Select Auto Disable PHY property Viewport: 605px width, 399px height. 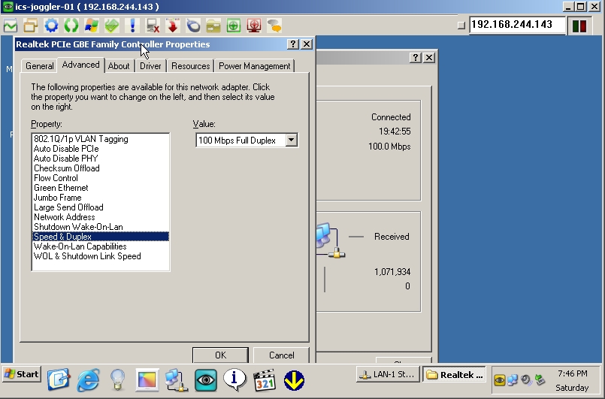point(100,159)
